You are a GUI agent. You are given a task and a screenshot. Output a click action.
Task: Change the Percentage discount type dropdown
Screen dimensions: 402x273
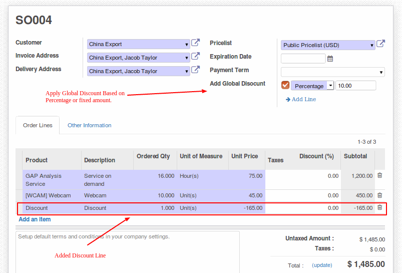coord(312,86)
